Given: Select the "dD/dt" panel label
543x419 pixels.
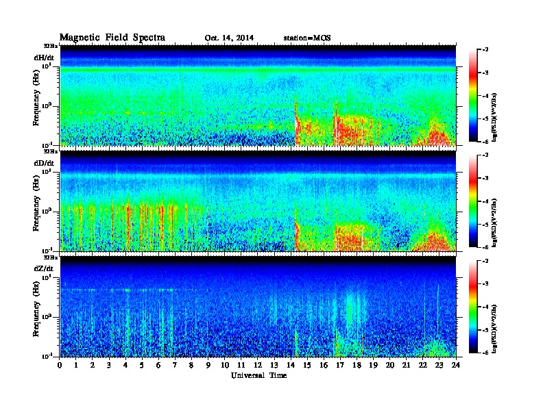Looking at the screenshot, I should click(x=44, y=163).
